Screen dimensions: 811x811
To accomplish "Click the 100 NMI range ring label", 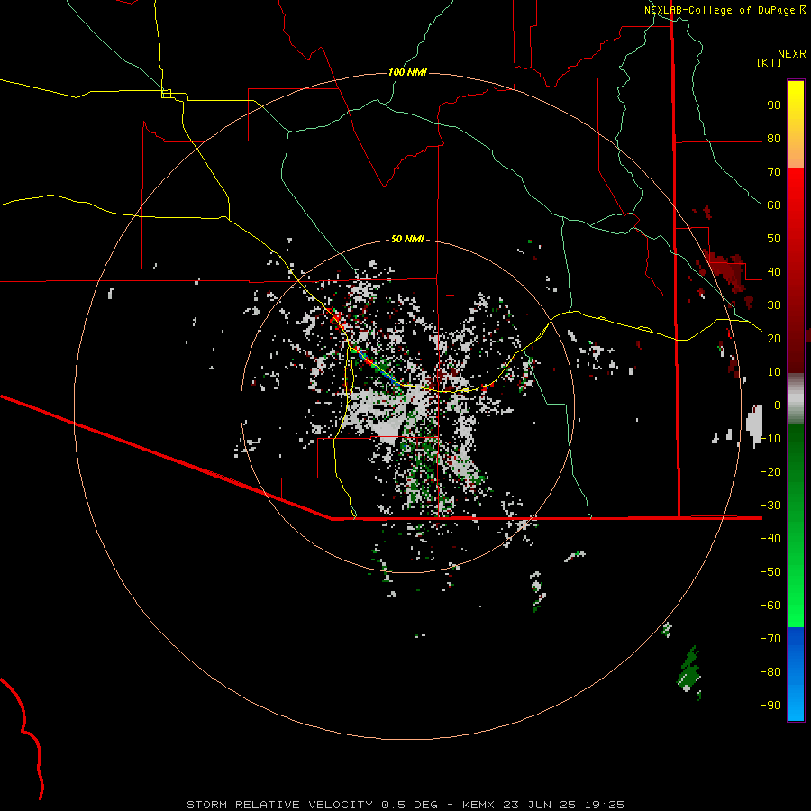I will click(x=407, y=72).
